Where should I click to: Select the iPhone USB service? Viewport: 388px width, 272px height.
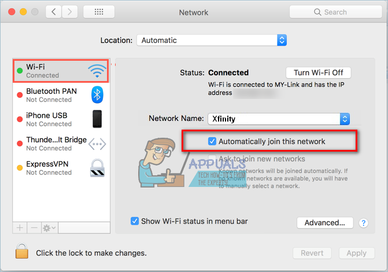(61, 119)
